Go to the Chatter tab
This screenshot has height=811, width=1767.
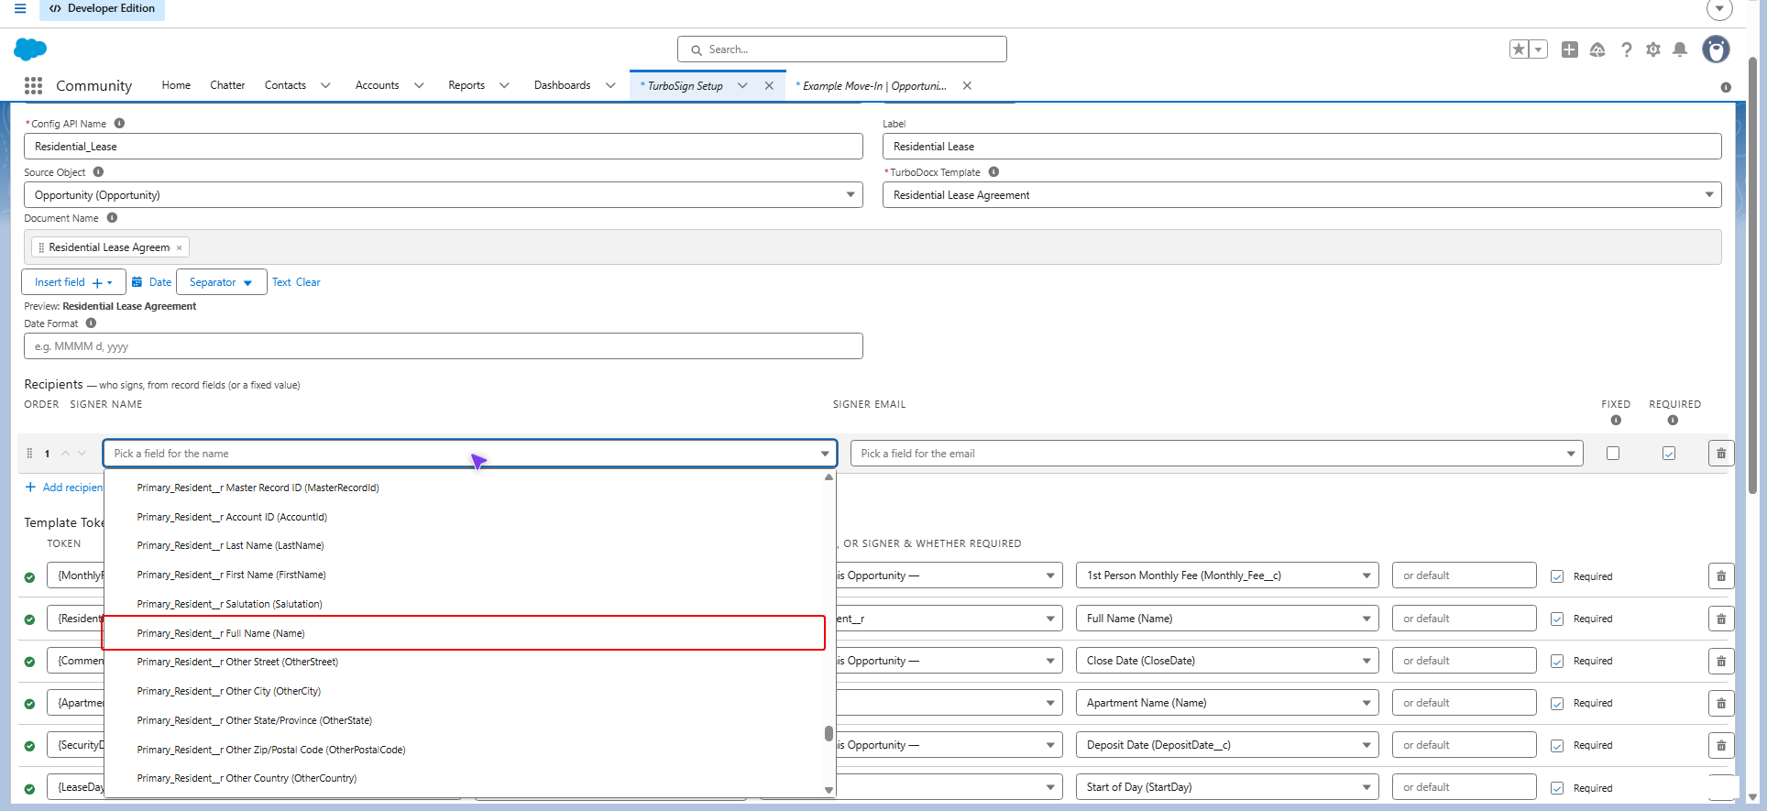pos(227,85)
